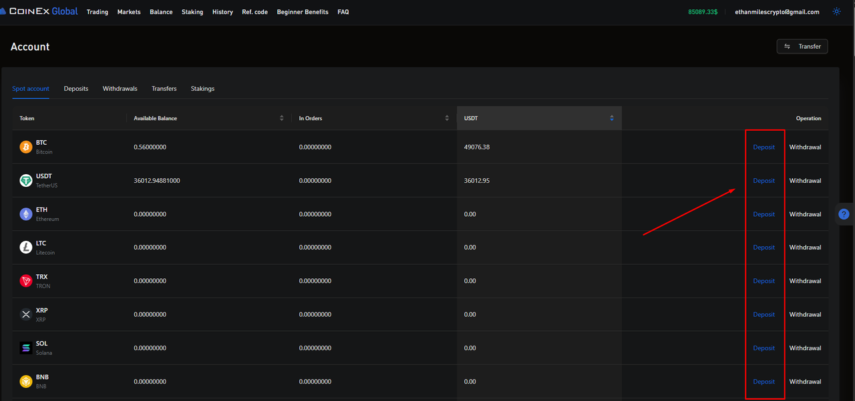Deposit ETH
Viewport: 855px width, 401px height.
click(x=764, y=214)
